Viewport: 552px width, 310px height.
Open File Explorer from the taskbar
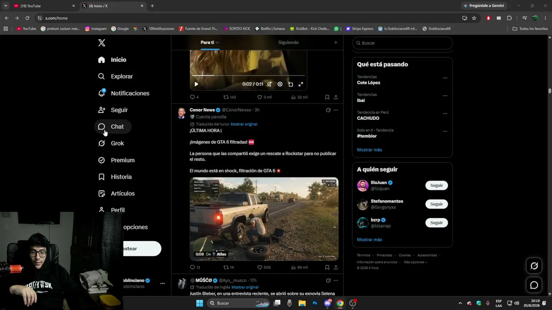(x=302, y=303)
